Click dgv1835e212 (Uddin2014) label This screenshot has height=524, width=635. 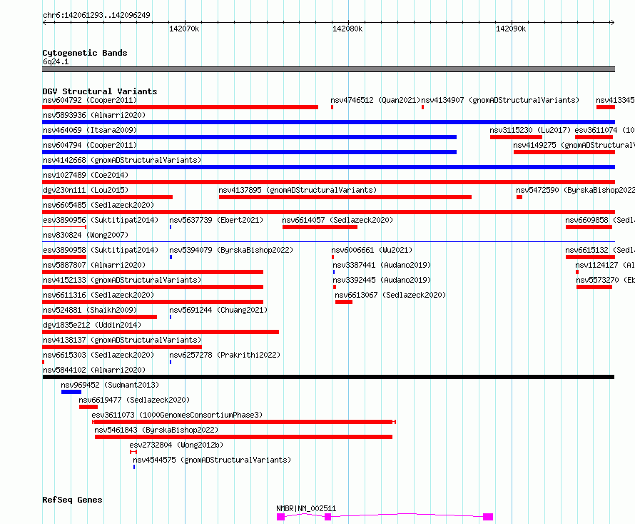coord(92,325)
